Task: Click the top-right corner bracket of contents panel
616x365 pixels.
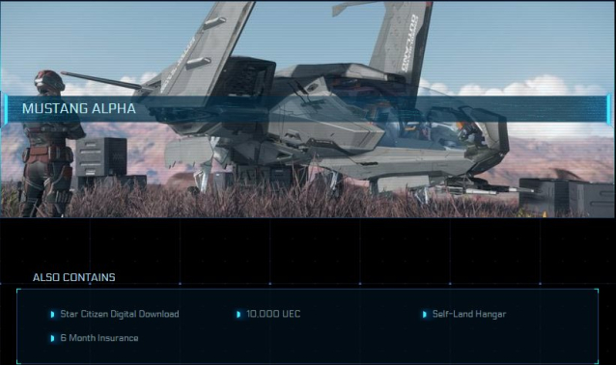Action: [596, 292]
